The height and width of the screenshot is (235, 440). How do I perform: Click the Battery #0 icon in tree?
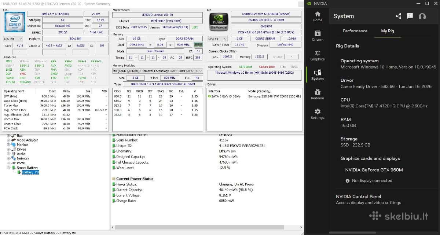click(x=19, y=172)
